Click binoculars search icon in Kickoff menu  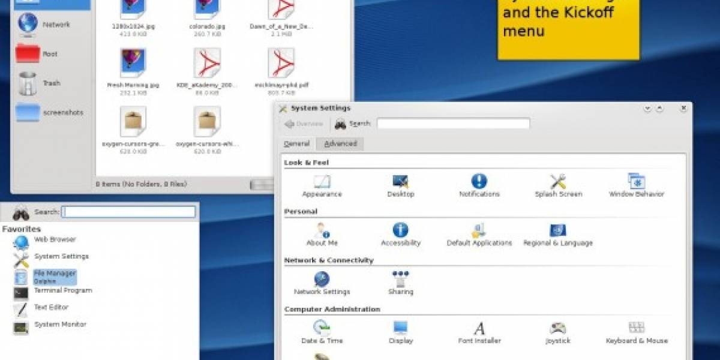click(x=21, y=212)
